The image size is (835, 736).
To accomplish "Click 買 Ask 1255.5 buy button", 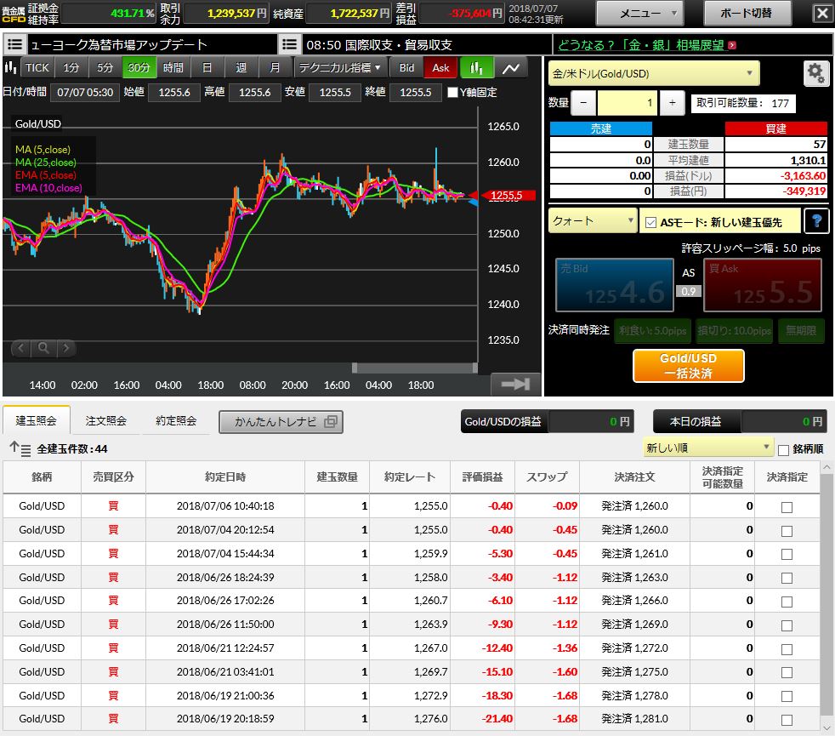I will click(x=763, y=285).
